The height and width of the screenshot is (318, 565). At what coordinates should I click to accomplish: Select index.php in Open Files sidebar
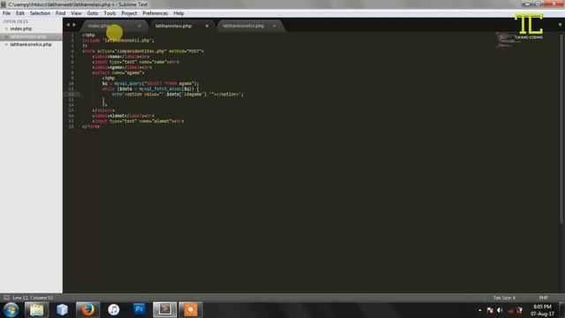coord(21,29)
